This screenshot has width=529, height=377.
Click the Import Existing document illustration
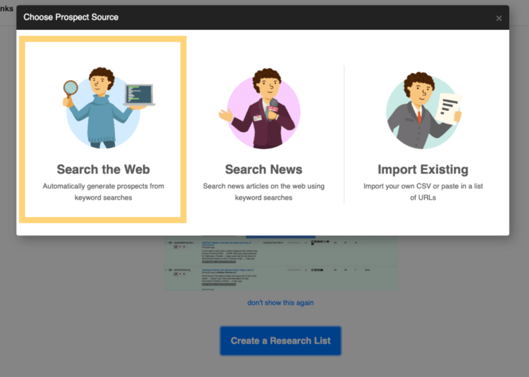pyautogui.click(x=424, y=106)
